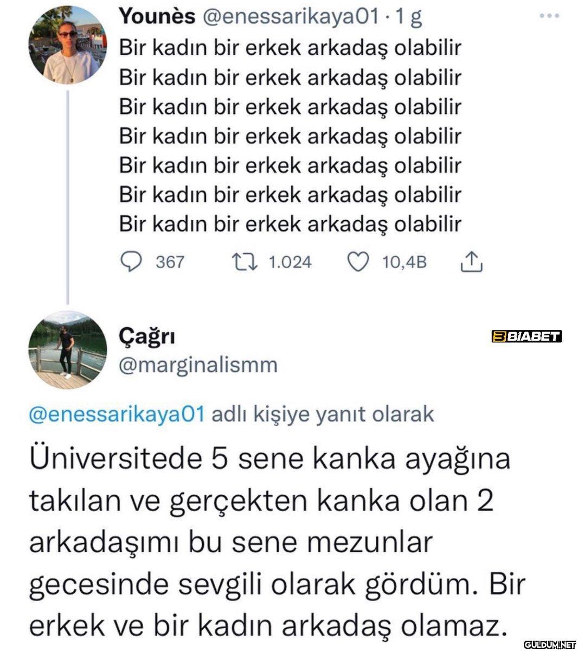Click @enessarikaya01 in the reply-to line
Screen dimensions: 578x651
click(x=117, y=414)
